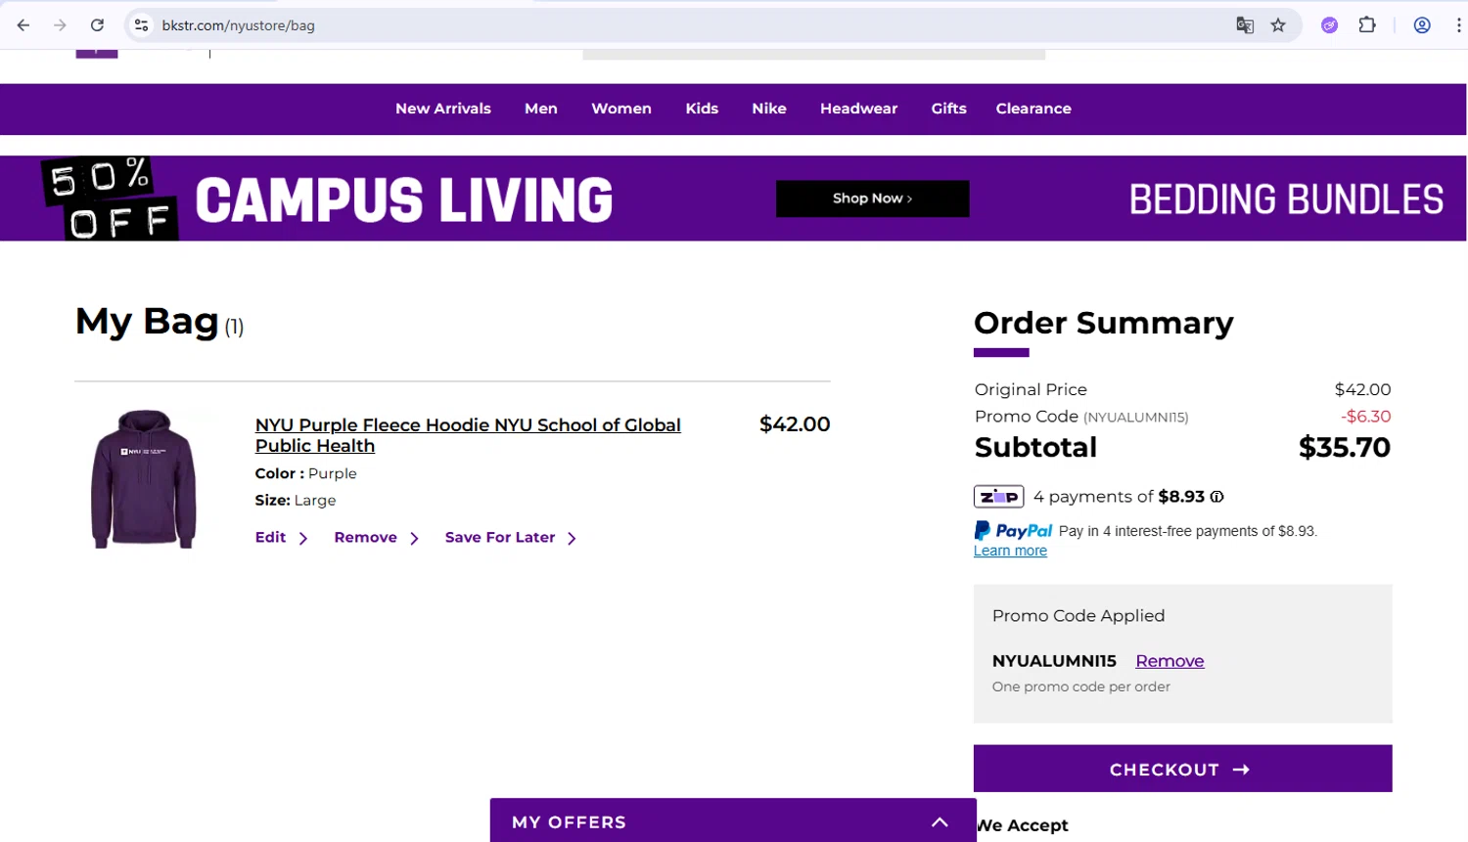The width and height of the screenshot is (1468, 842).
Task: Open the New Arrivals menu
Action: pyautogui.click(x=443, y=109)
